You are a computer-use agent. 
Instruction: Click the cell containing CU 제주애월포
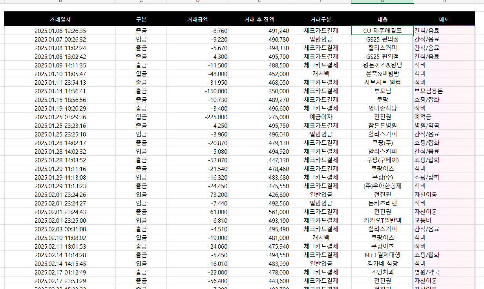point(382,31)
